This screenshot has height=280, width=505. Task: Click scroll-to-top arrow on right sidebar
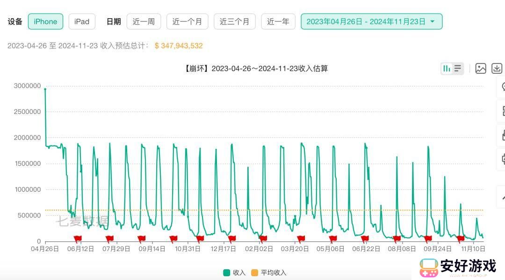(x=502, y=197)
